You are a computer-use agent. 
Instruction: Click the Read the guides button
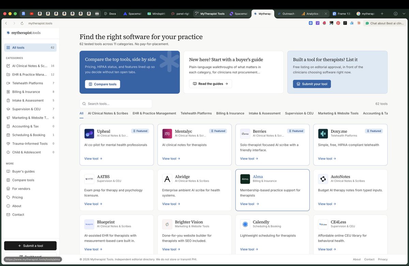point(211,84)
